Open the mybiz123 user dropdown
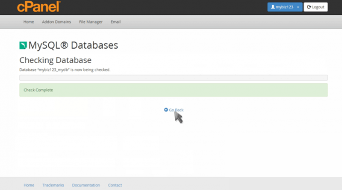 tap(285, 7)
